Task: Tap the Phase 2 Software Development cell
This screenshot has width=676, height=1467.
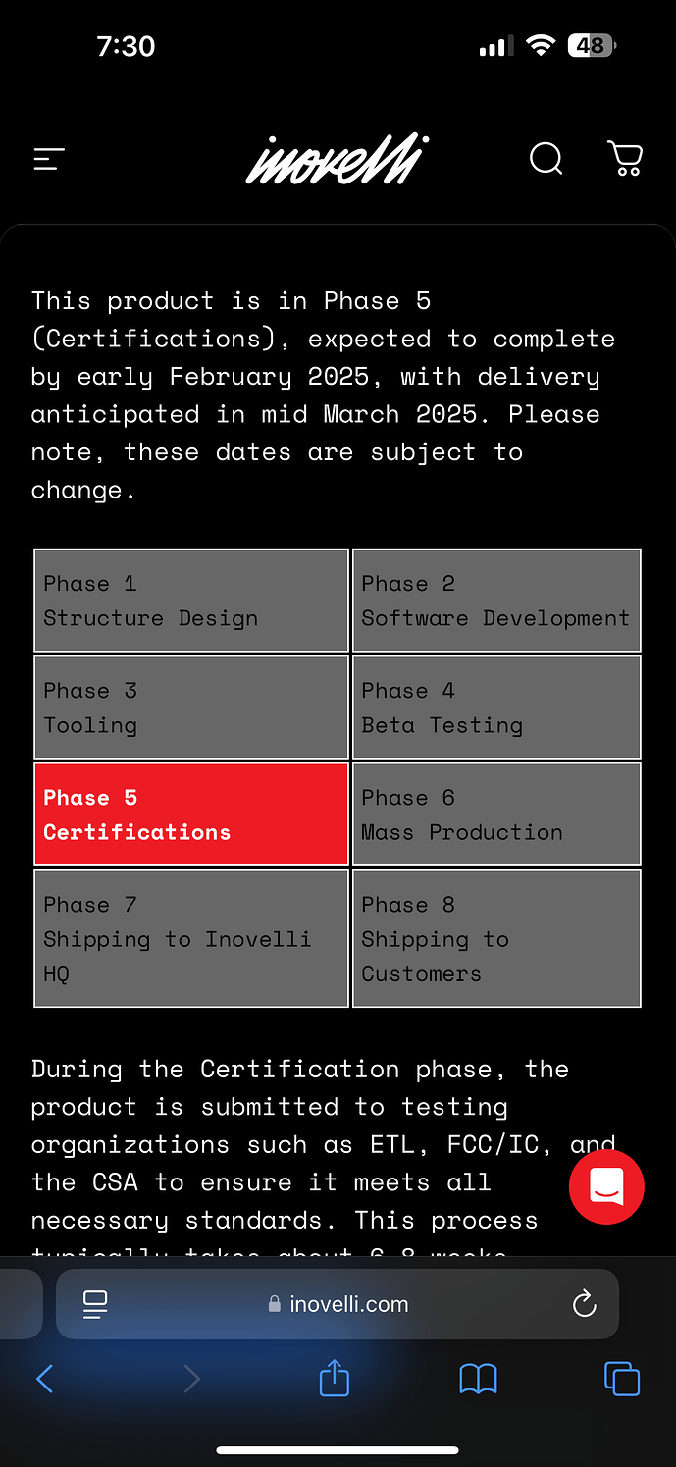Action: pos(496,601)
